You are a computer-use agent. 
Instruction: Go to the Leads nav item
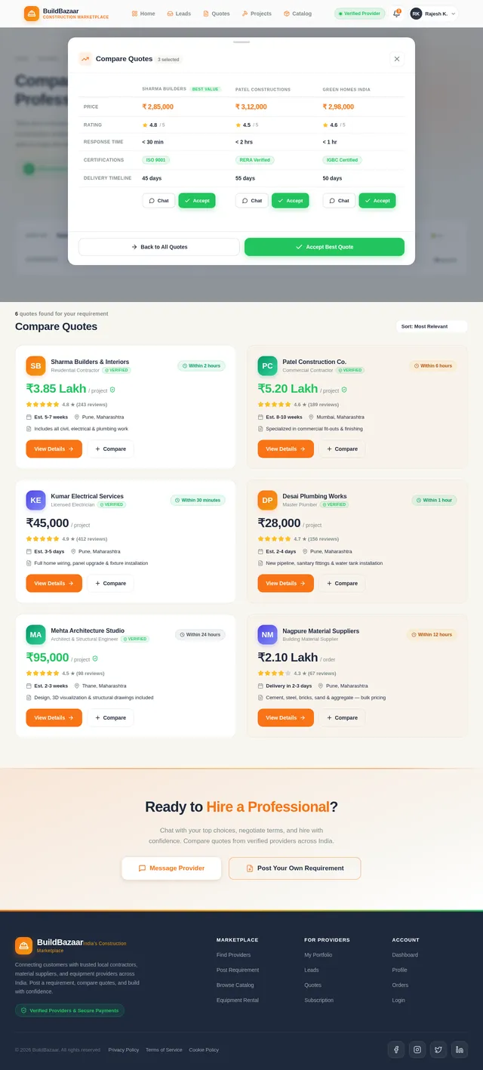coord(179,14)
